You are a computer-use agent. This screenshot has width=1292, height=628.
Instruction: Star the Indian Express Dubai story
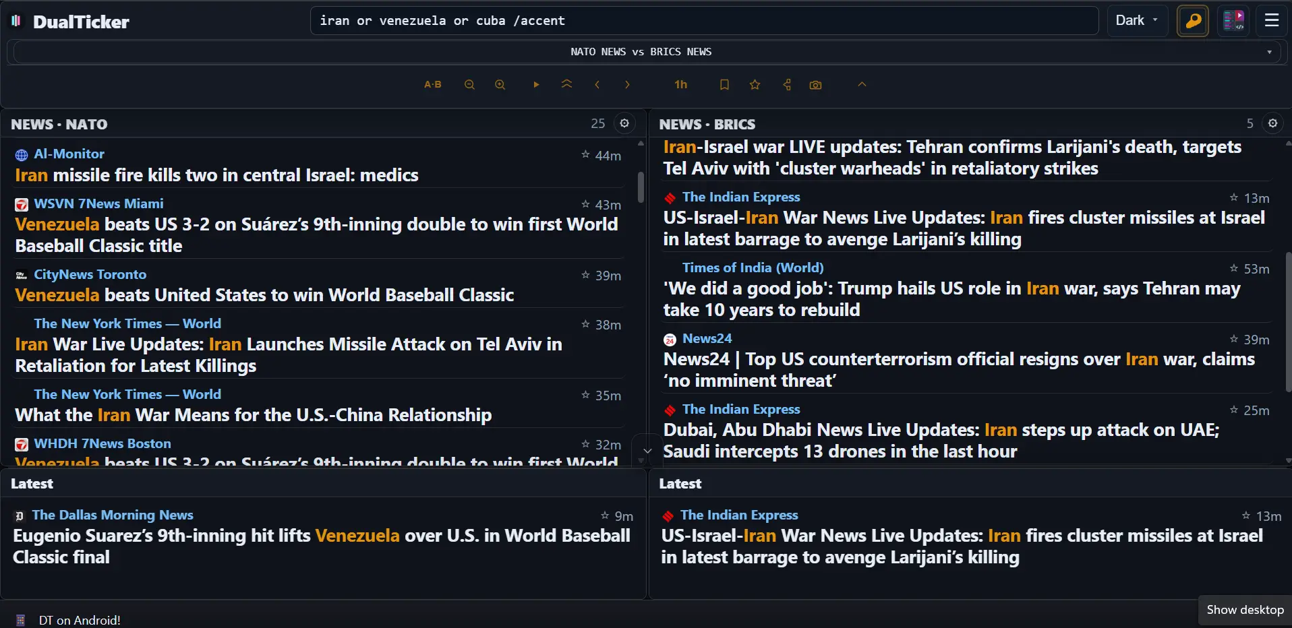(1233, 409)
